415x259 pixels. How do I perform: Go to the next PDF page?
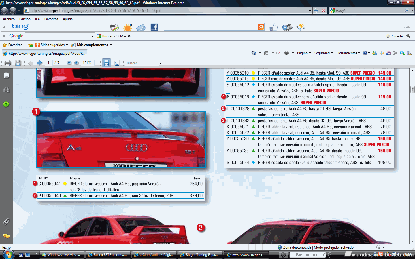[39, 63]
